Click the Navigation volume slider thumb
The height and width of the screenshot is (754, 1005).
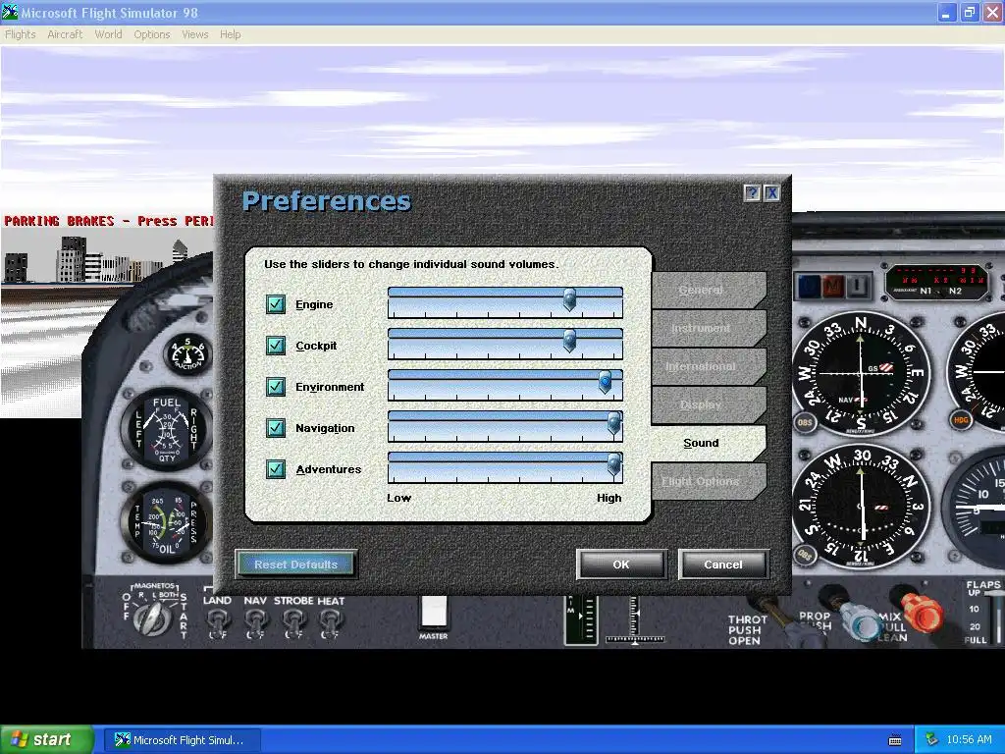pyautogui.click(x=614, y=423)
